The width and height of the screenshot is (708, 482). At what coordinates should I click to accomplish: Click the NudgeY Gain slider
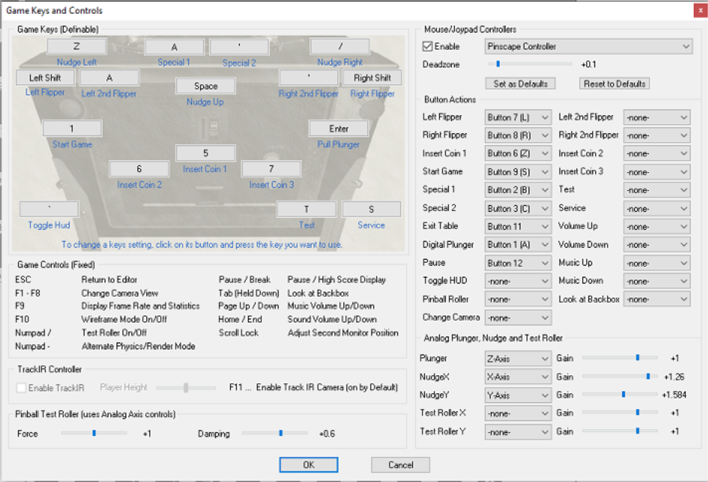[620, 394]
